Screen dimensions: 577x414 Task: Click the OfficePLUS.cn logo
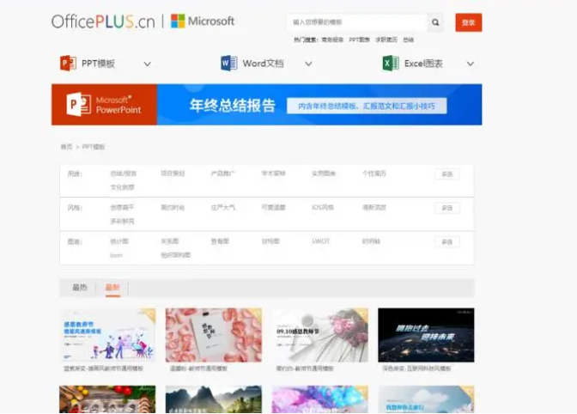[x=103, y=21]
